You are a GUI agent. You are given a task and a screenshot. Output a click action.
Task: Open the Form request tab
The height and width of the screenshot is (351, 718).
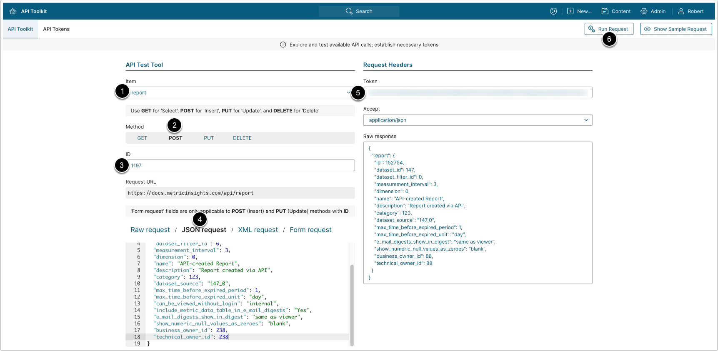pyautogui.click(x=310, y=230)
